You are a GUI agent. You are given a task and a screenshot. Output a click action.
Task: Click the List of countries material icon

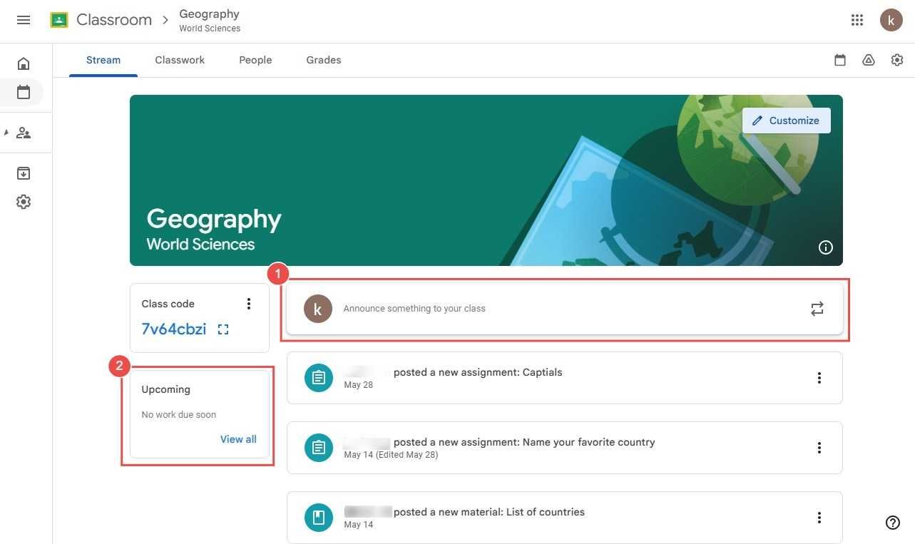(x=319, y=518)
